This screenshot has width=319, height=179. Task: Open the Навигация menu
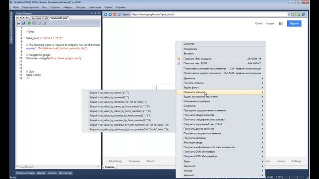coord(95,7)
